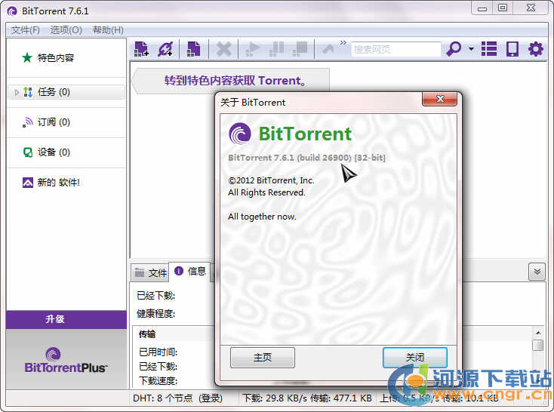Image resolution: width=554 pixels, height=412 pixels.
Task: Click the remote device phone icon
Action: (x=512, y=49)
